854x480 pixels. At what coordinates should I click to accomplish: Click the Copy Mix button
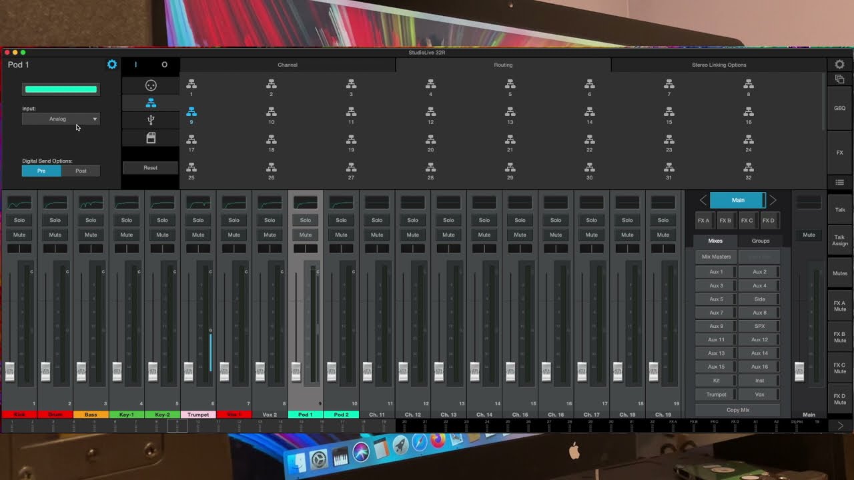738,410
